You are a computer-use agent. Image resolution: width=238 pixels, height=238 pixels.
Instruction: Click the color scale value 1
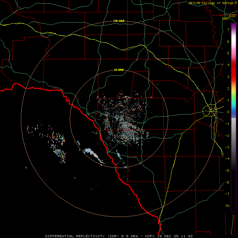pyautogui.click(x=228, y=100)
